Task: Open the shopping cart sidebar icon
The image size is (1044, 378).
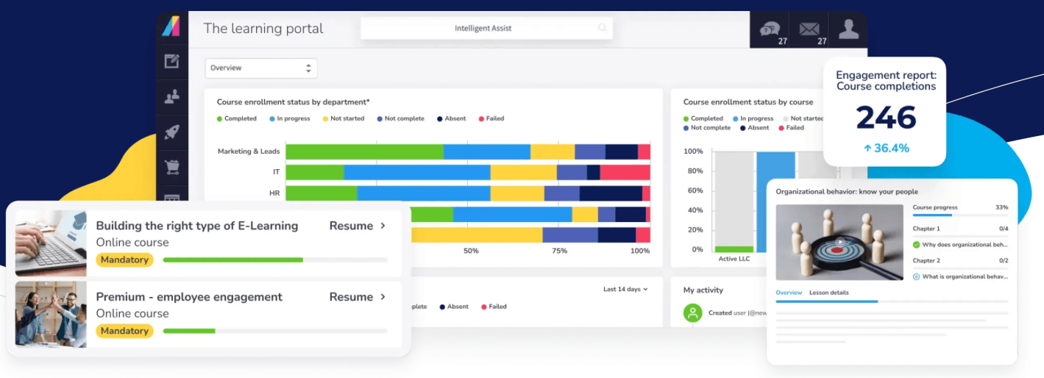Action: pyautogui.click(x=171, y=168)
